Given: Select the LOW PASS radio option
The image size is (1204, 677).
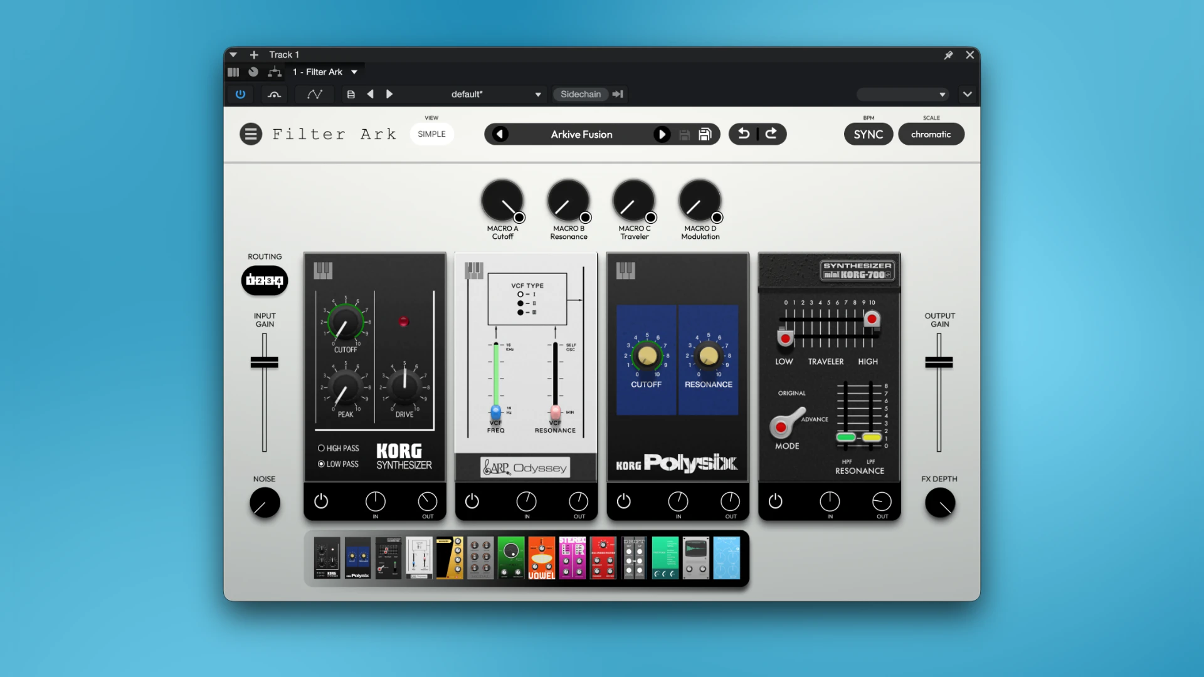Looking at the screenshot, I should pos(339,464).
